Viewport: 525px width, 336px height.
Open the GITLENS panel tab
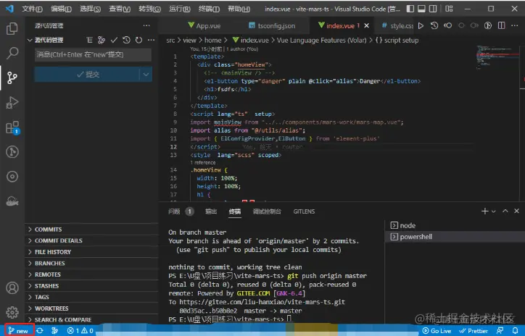pos(304,211)
